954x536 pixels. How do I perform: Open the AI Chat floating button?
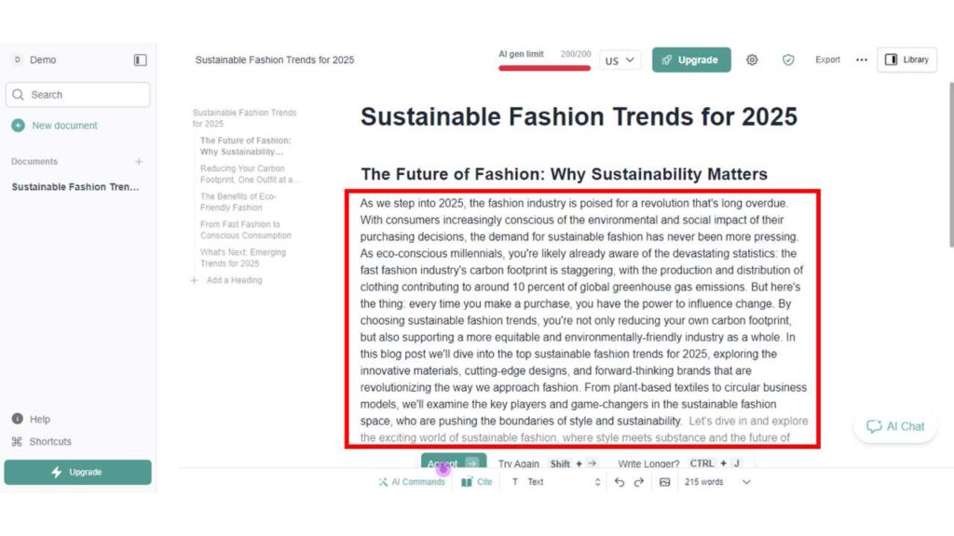click(x=895, y=426)
